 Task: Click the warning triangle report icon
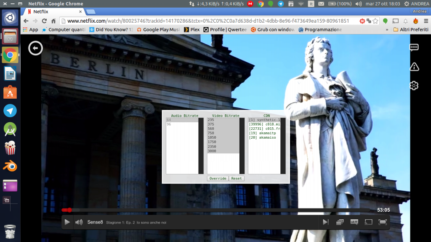(414, 67)
